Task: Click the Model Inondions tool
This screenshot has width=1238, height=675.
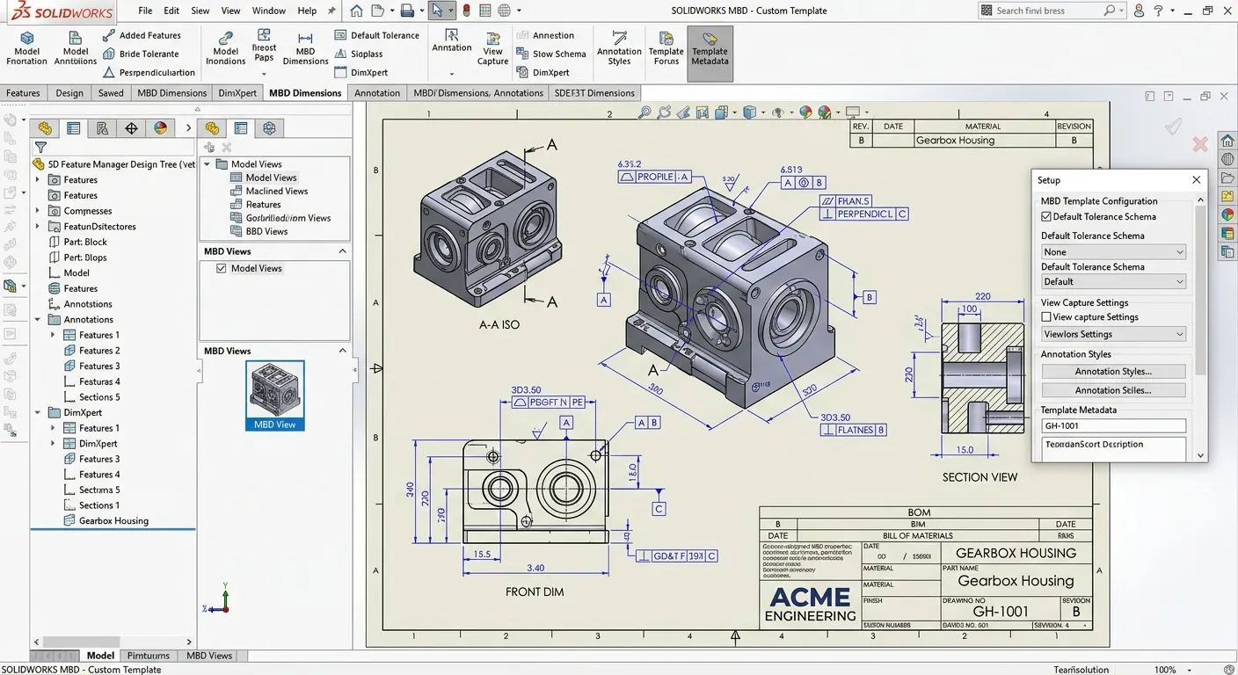Action: coord(226,48)
